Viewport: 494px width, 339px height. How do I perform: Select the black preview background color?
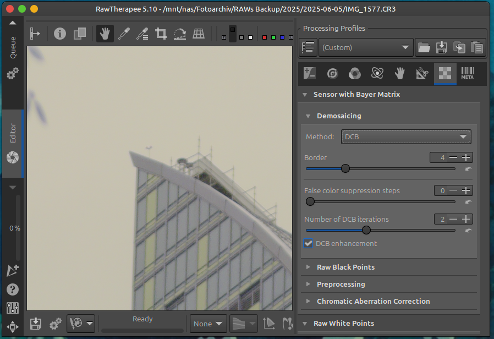click(233, 33)
